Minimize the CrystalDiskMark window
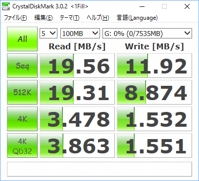The height and width of the screenshot is (181, 199). tap(142, 6)
